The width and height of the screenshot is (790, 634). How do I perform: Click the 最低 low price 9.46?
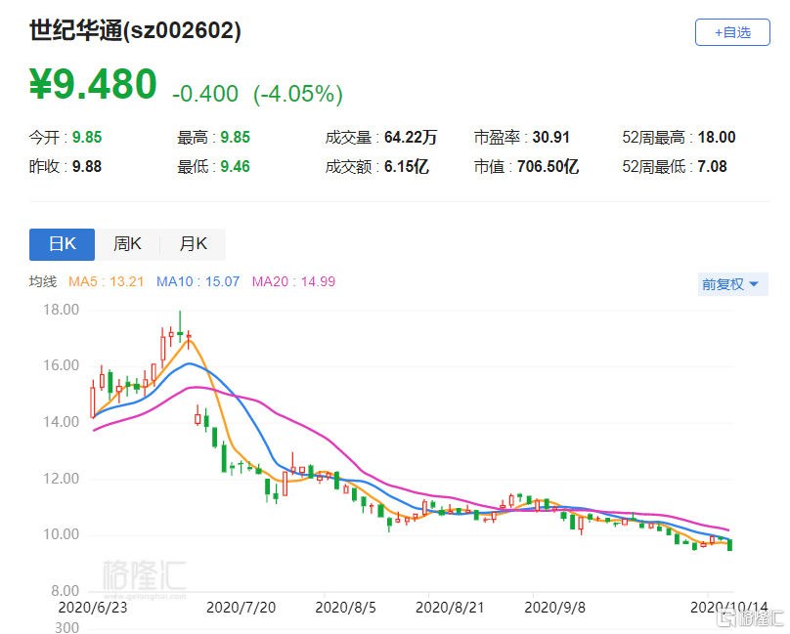(x=236, y=166)
